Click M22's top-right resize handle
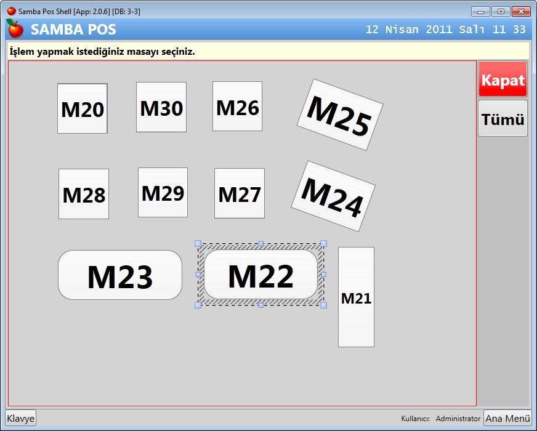The height and width of the screenshot is (431, 537). click(x=324, y=243)
